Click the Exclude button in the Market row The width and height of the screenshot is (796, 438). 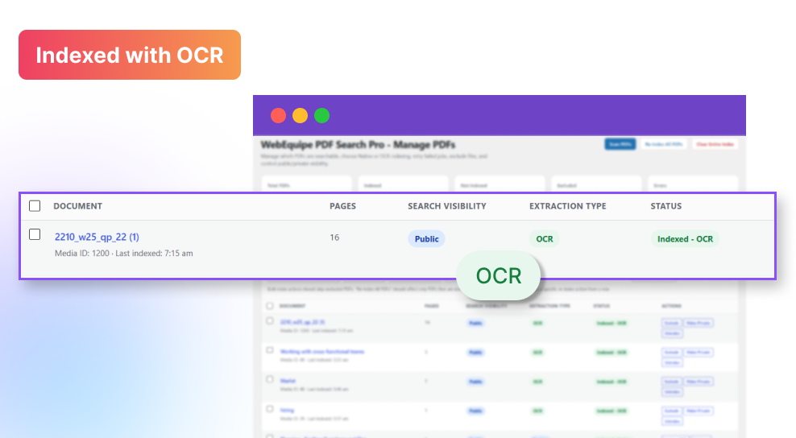click(672, 382)
